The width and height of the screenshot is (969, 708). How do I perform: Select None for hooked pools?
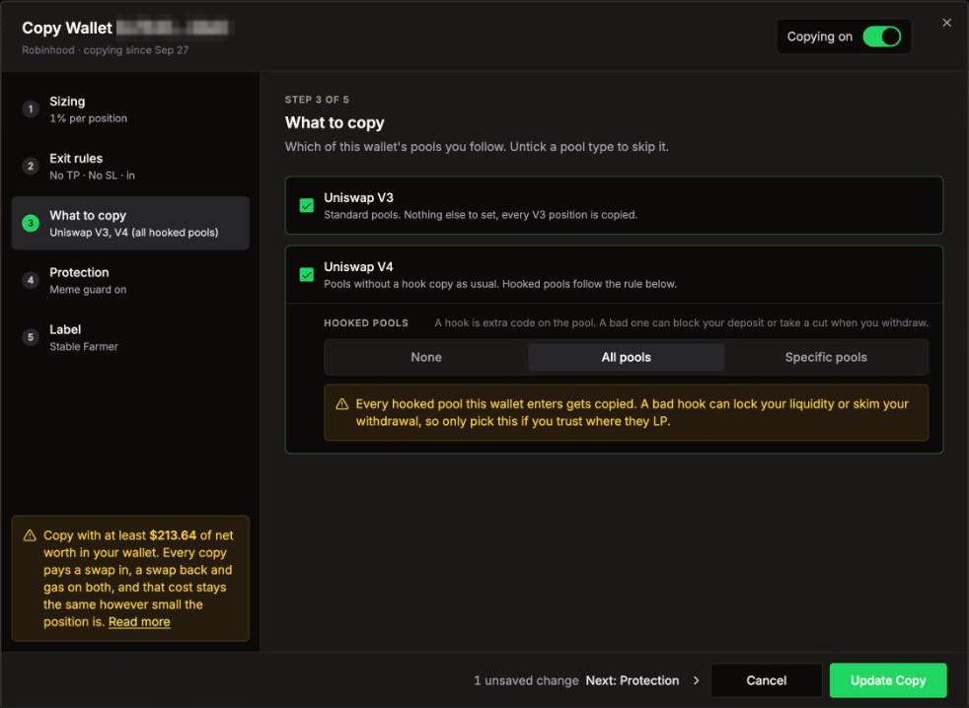click(x=426, y=357)
